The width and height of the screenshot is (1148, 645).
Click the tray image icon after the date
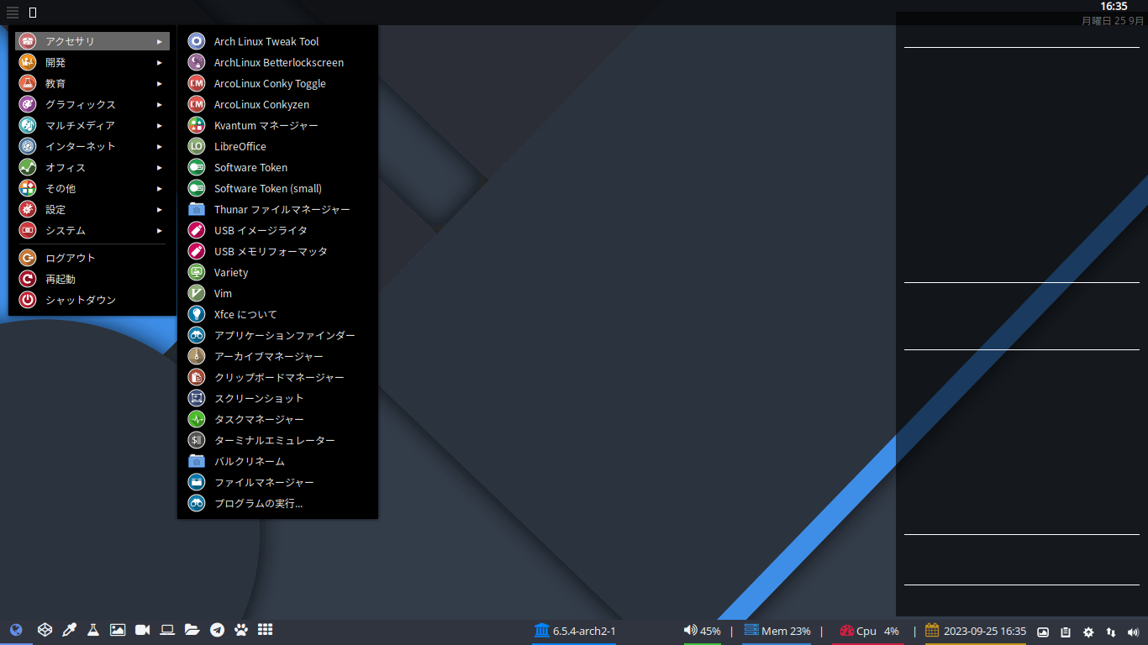1043,632
